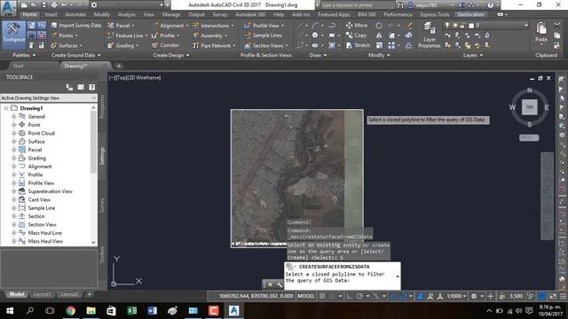Screen dimensions: 568x319
Task: Toggle ortho mode in status bar
Action: pos(350,296)
